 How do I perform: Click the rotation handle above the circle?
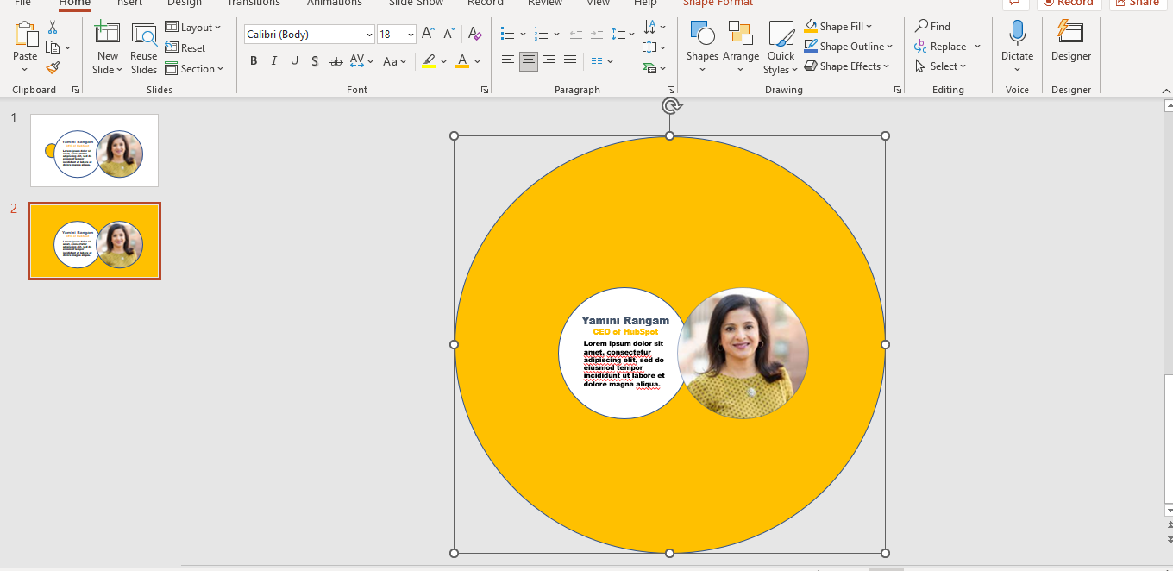tap(671, 105)
